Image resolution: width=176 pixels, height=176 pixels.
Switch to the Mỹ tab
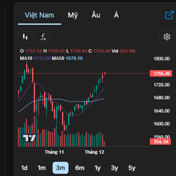pyautogui.click(x=73, y=15)
